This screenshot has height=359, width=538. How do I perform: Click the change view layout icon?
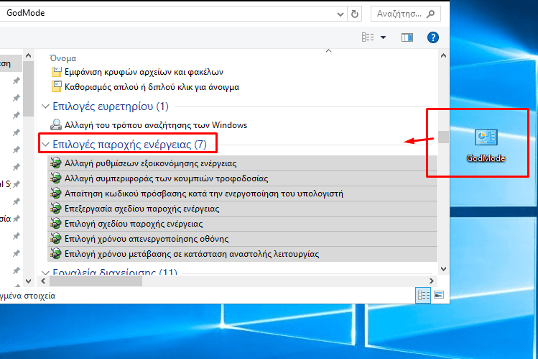pos(368,37)
